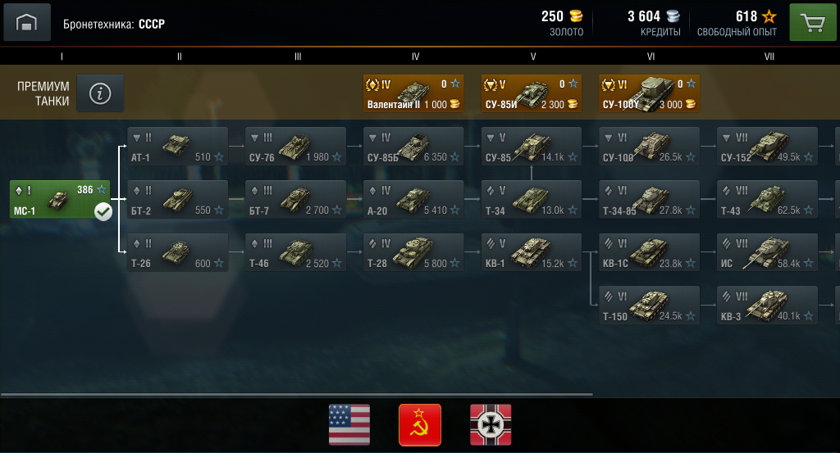This screenshot has width=840, height=453.
Task: Open the shop cart button
Action: (x=813, y=22)
